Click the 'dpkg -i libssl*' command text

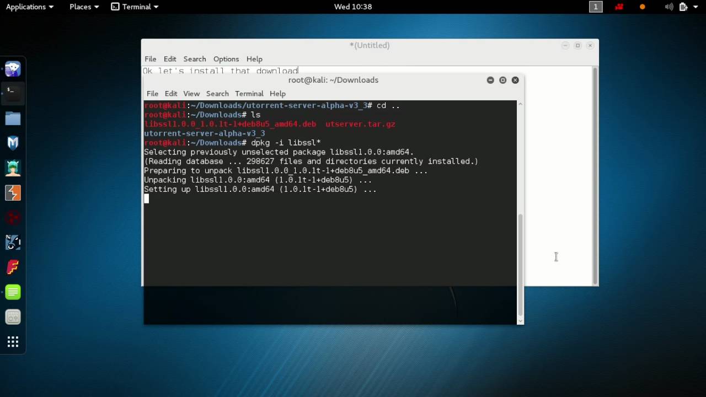[x=286, y=143]
